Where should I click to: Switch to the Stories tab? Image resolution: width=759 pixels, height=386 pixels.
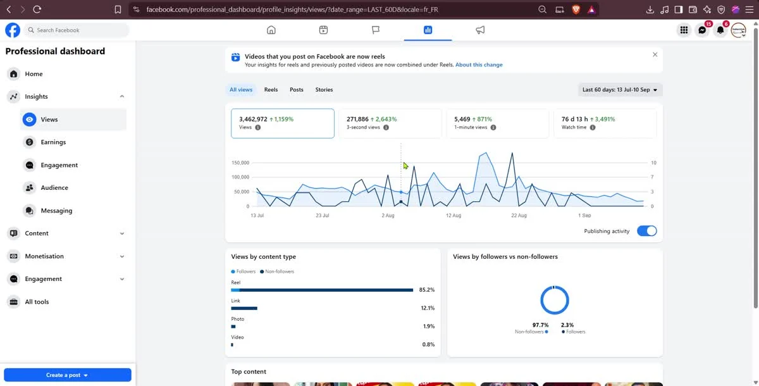pos(324,90)
